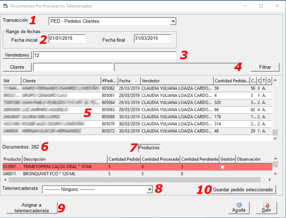Viewport: 286px width, 218px height.
Task: Expand the Telemercaderista combo box
Action: point(149,189)
